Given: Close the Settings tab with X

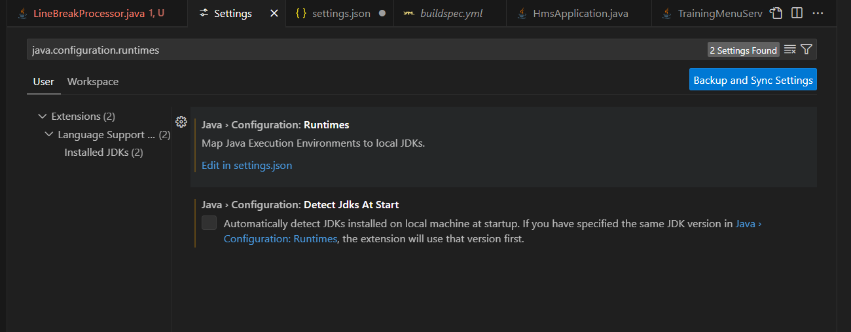Looking at the screenshot, I should [x=274, y=13].
